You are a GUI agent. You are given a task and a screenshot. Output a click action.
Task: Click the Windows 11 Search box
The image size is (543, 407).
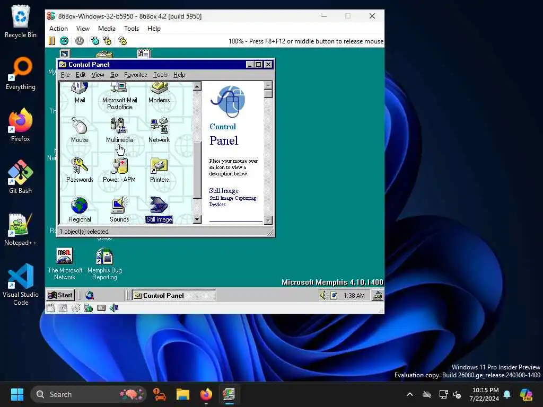(x=89, y=394)
